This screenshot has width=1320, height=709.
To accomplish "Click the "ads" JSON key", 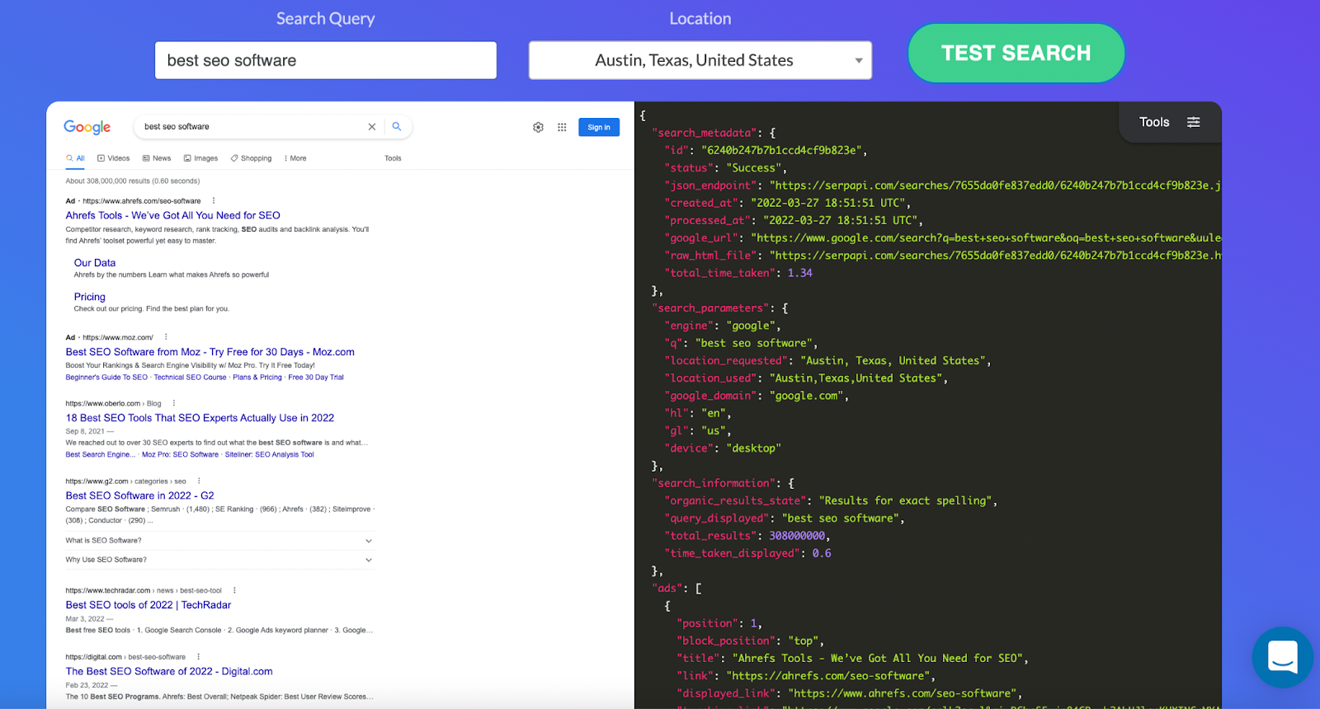I will point(667,589).
